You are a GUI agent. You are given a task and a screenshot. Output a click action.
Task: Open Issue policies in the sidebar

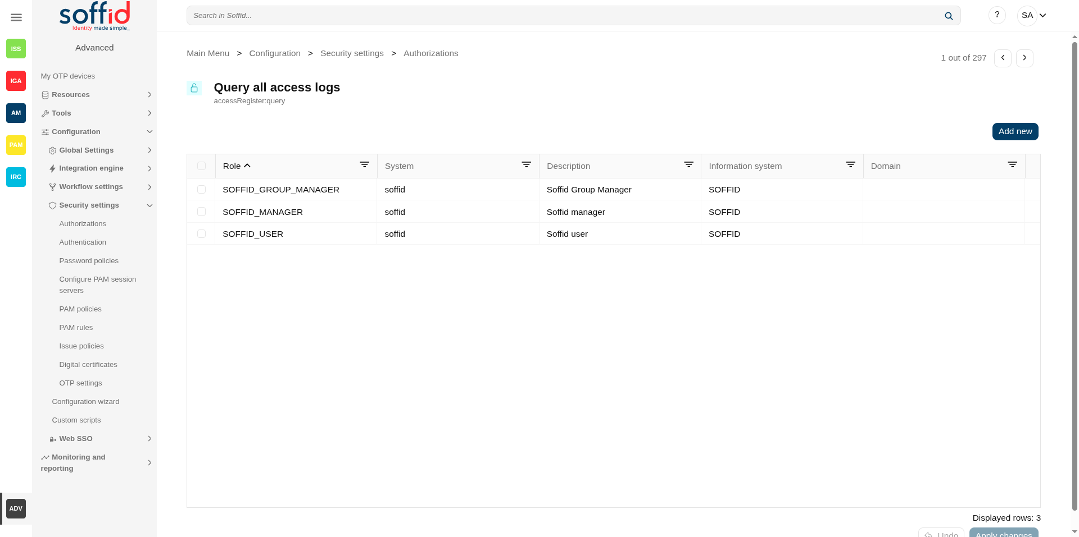pyautogui.click(x=81, y=346)
